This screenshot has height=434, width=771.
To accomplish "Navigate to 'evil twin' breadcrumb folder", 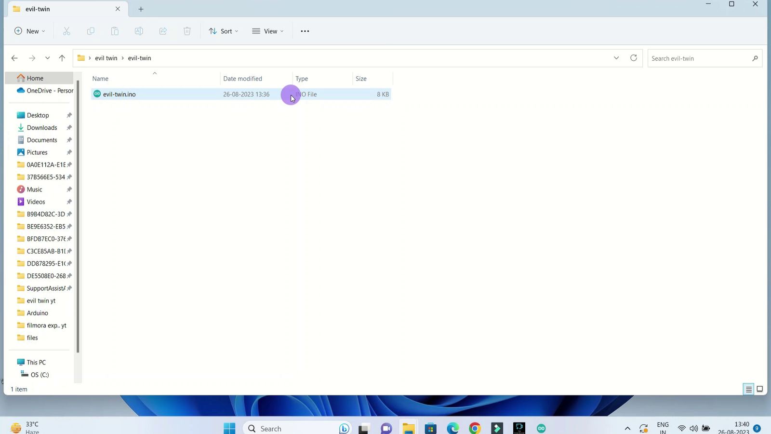I will 106,58.
